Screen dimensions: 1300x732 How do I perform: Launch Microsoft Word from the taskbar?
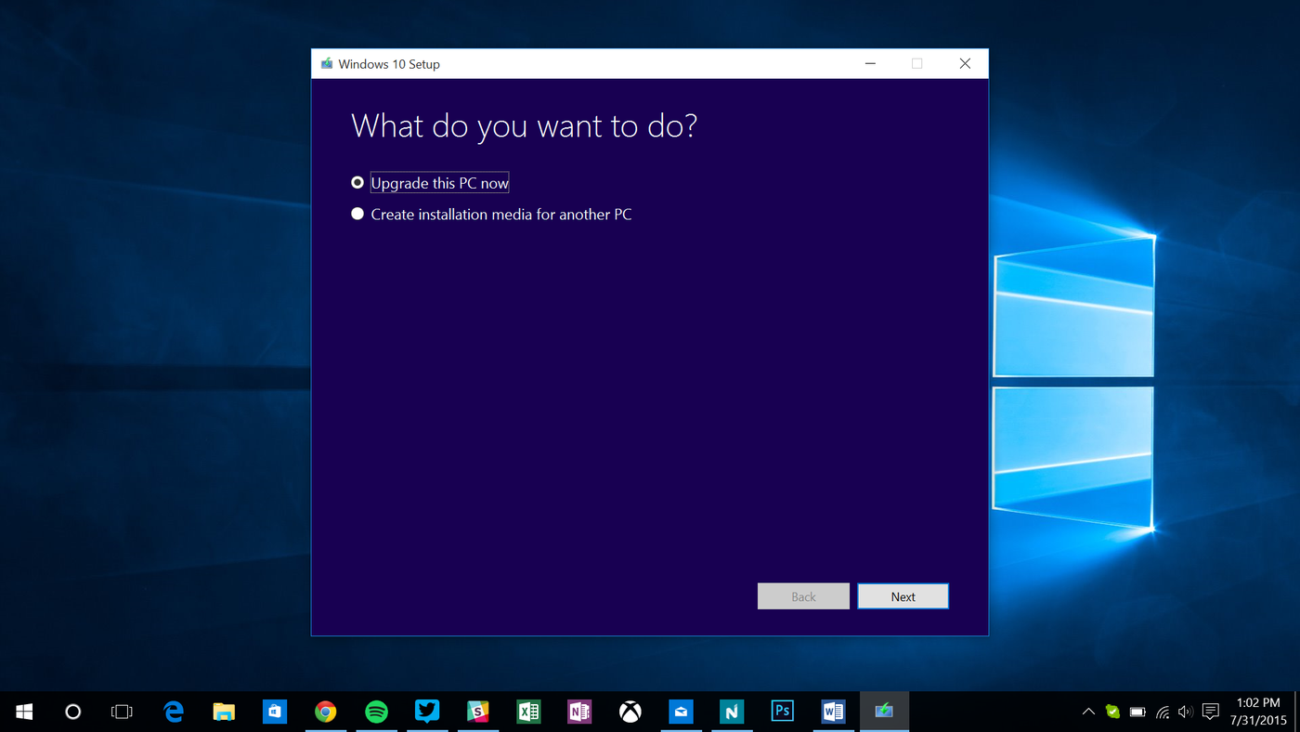(x=833, y=711)
